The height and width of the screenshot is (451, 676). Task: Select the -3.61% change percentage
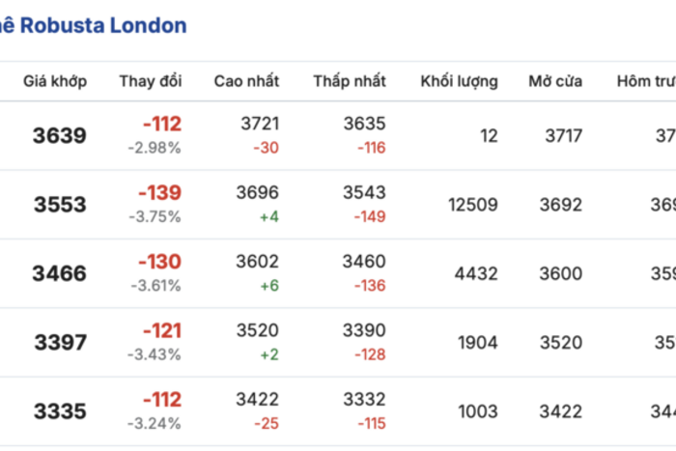click(x=155, y=286)
